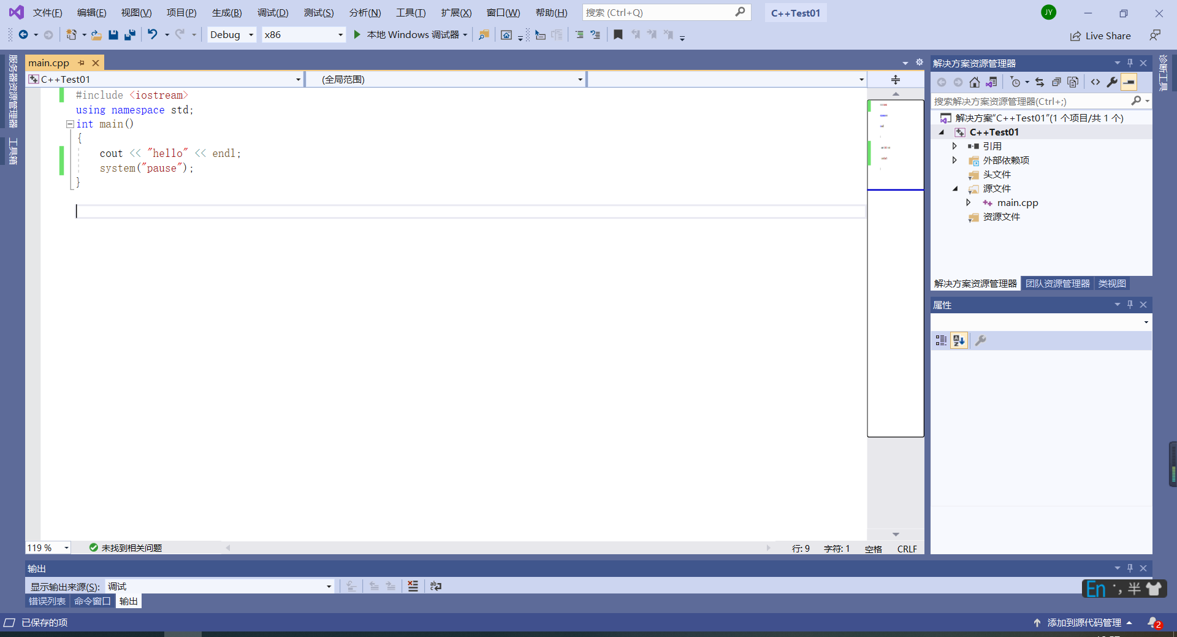Viewport: 1177px width, 637px height.
Task: Open the Debug configuration dropdown
Action: coord(232,35)
